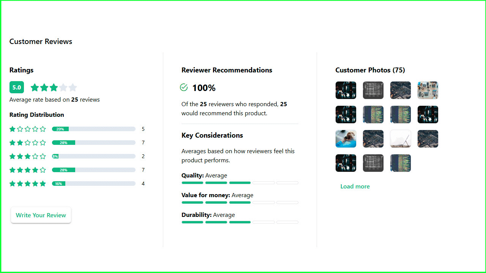Open the last colorful code photo thumbnail

point(401,163)
